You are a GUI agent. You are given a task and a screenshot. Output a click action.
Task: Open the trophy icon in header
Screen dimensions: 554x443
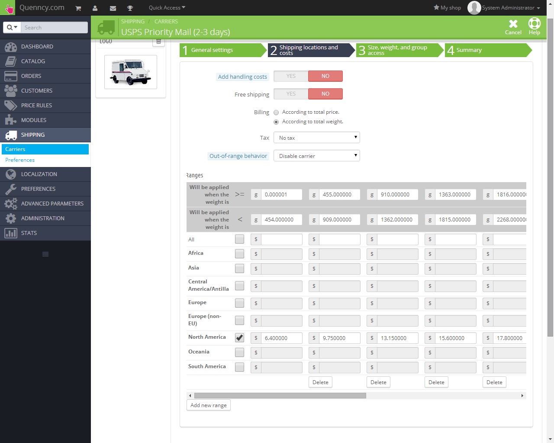(x=130, y=8)
